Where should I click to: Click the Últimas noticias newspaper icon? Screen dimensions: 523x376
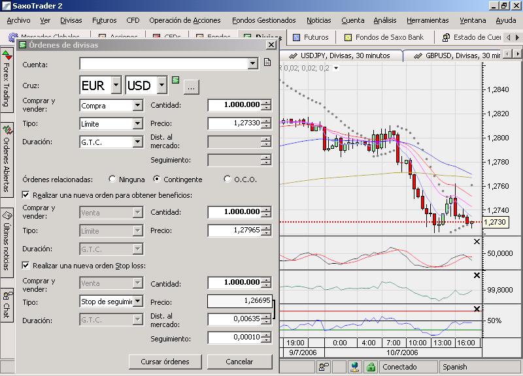pyautogui.click(x=7, y=215)
